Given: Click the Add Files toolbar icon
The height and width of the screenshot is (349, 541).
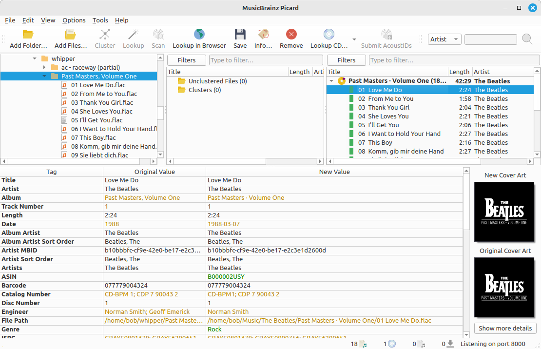Looking at the screenshot, I should (70, 34).
